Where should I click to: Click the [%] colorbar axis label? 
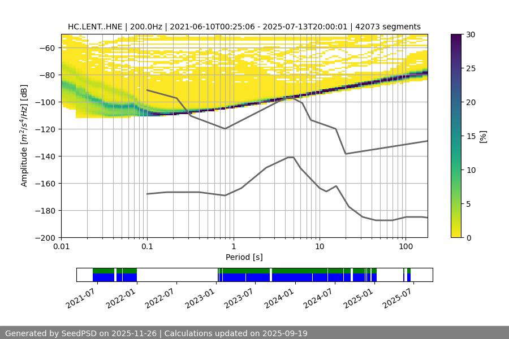(x=482, y=136)
